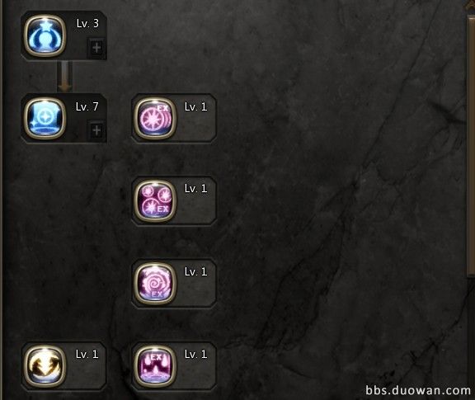Raise the Lv. 7 skill using its plus button
Viewport: 475px width, 400px height.
pos(96,130)
